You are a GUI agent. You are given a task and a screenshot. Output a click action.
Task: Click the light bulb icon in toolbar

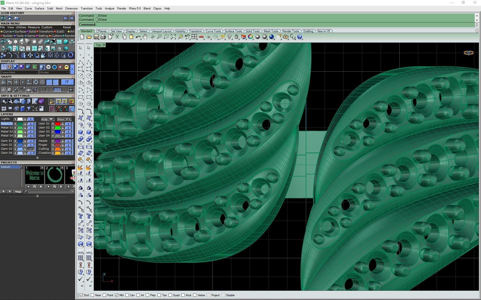click(x=229, y=37)
